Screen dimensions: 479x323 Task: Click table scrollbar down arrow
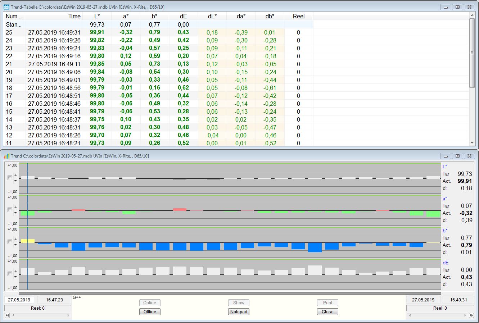pos(473,143)
